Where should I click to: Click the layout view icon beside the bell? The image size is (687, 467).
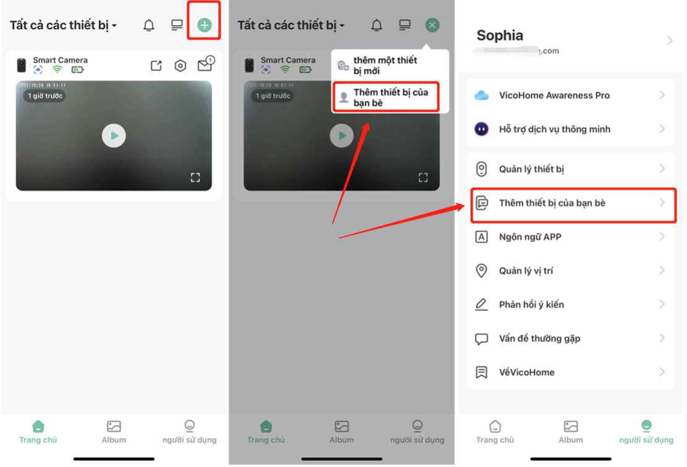point(177,25)
